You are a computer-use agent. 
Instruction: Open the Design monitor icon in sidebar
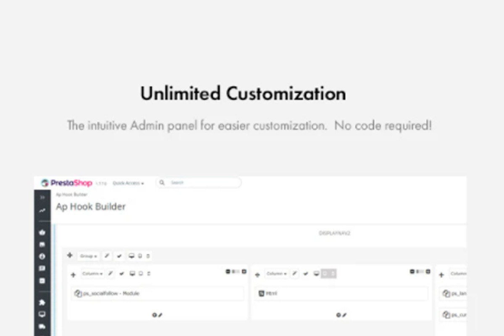click(x=42, y=314)
